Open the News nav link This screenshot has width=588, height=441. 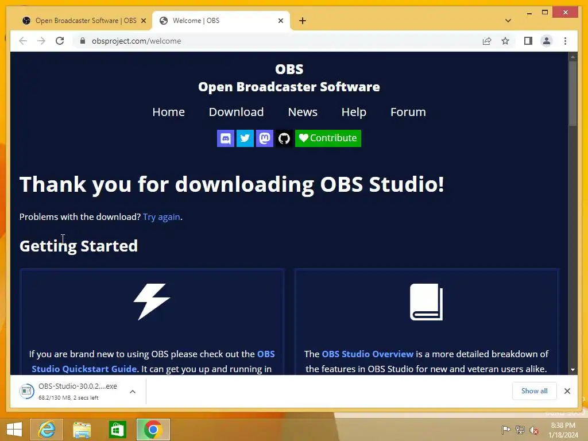tap(303, 112)
